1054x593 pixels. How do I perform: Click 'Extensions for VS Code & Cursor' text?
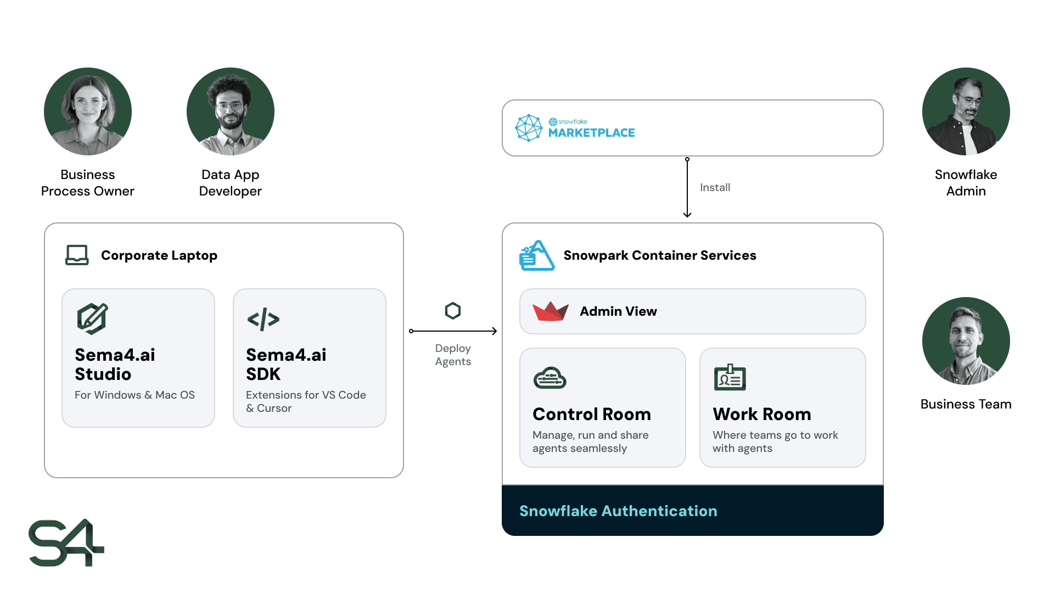point(306,401)
